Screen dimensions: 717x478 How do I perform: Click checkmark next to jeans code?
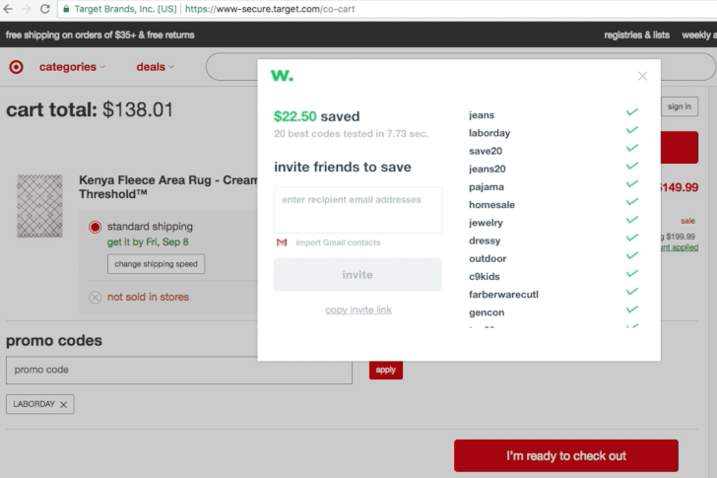[632, 112]
